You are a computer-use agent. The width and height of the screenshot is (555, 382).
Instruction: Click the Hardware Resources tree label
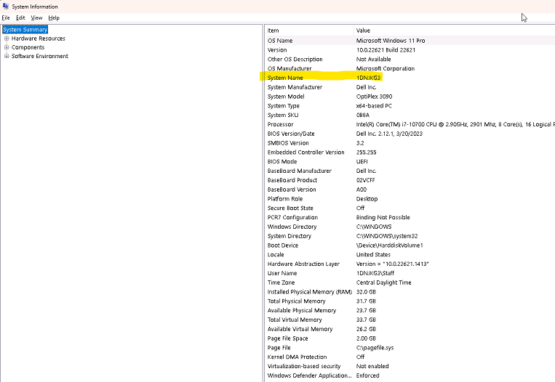(x=39, y=38)
